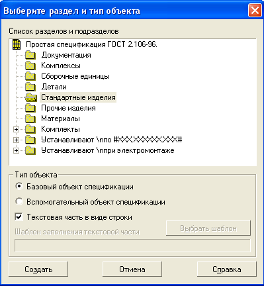Select Стандартные изделия section label
The image size is (264, 286).
point(78,97)
